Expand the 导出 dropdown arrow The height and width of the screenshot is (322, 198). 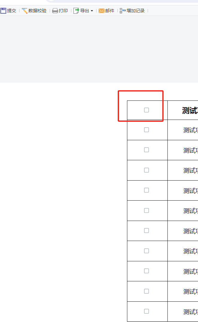92,11
